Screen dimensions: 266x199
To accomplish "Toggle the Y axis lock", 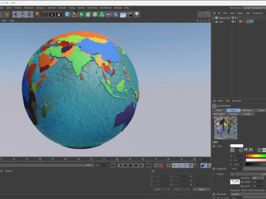I will point(23,14).
